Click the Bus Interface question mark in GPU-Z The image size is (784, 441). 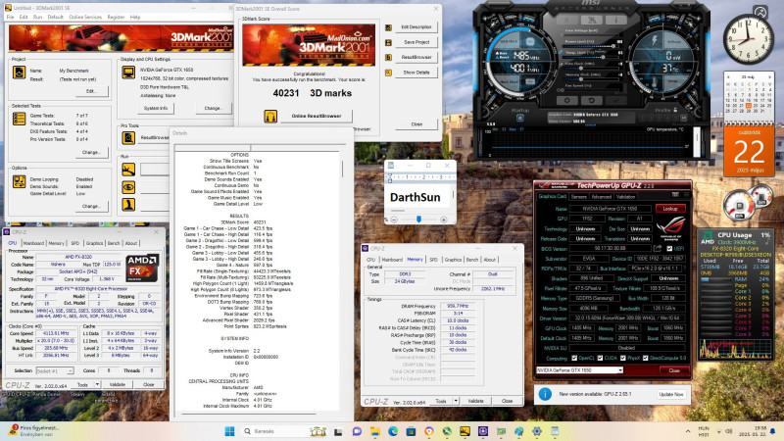click(x=684, y=269)
